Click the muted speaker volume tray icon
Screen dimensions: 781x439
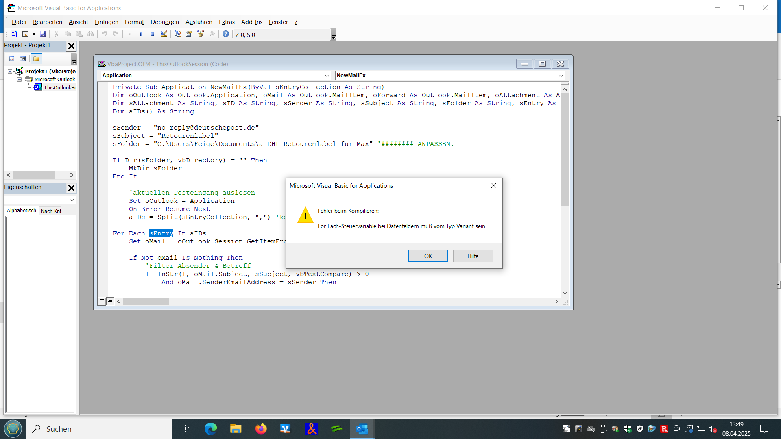(713, 429)
